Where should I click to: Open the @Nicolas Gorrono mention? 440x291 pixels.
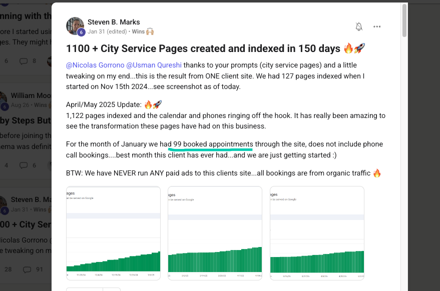point(95,65)
